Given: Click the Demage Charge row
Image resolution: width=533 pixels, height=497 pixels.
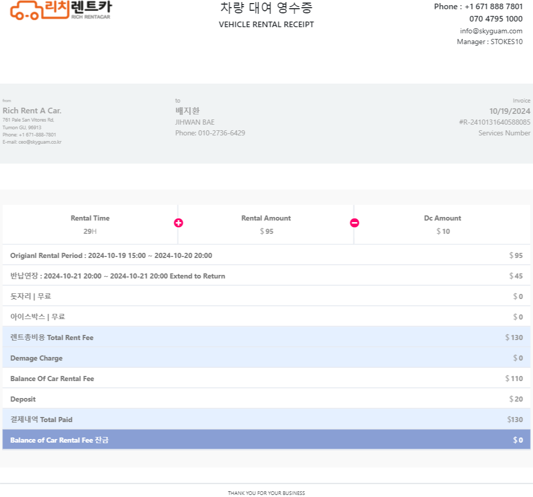Looking at the screenshot, I should [x=266, y=358].
